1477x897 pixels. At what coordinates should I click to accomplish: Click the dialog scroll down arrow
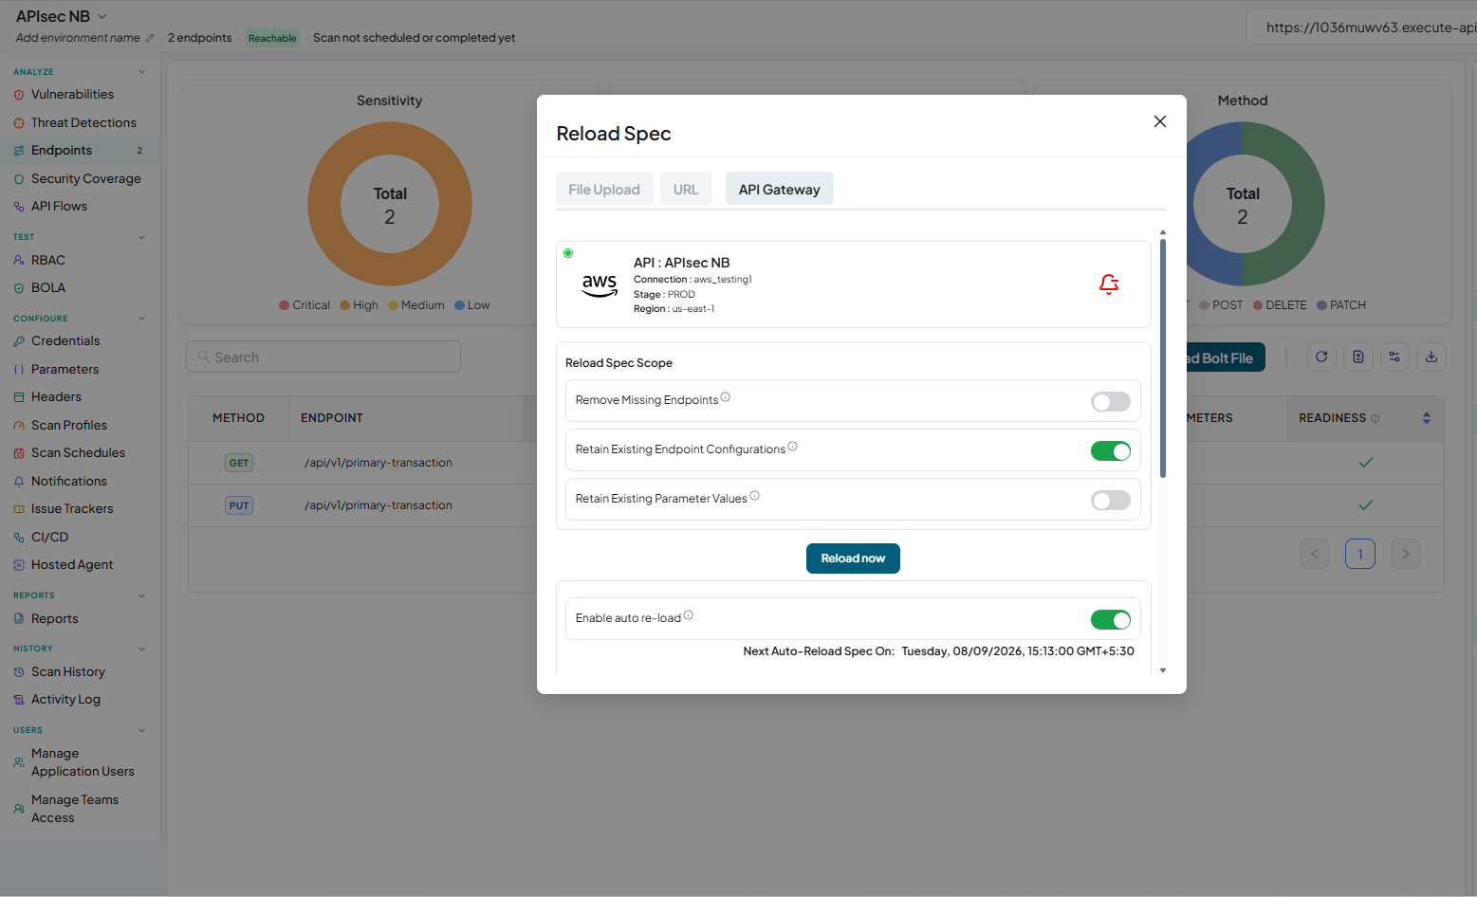[x=1163, y=670]
